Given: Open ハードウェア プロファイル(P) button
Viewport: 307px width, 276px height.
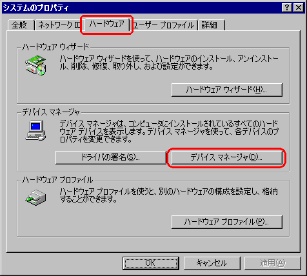Looking at the screenshot, I should click(x=227, y=222).
